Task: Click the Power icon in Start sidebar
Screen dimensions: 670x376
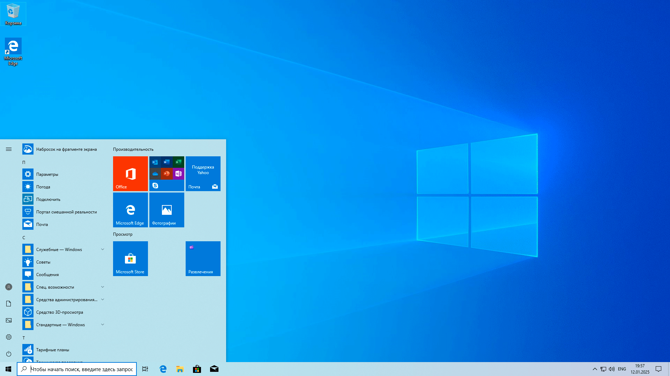Action: [9, 354]
